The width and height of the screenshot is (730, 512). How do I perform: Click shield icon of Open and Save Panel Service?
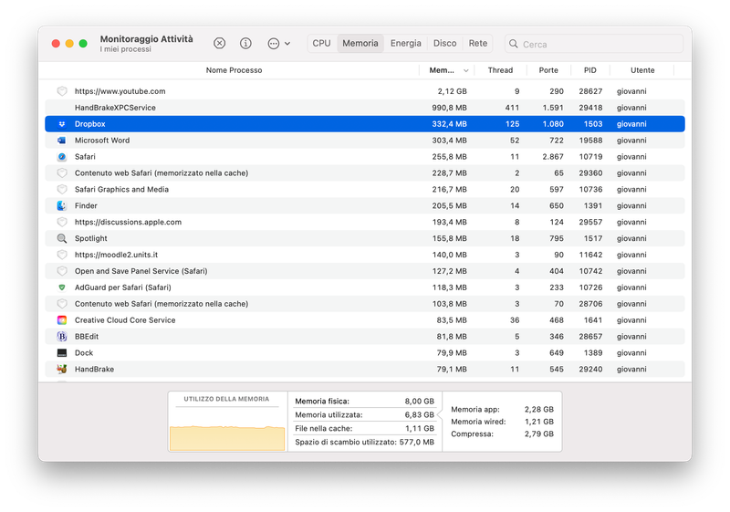tap(62, 271)
